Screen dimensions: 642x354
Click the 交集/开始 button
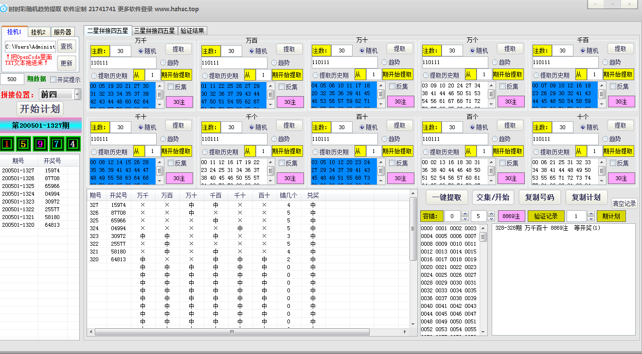point(493,197)
